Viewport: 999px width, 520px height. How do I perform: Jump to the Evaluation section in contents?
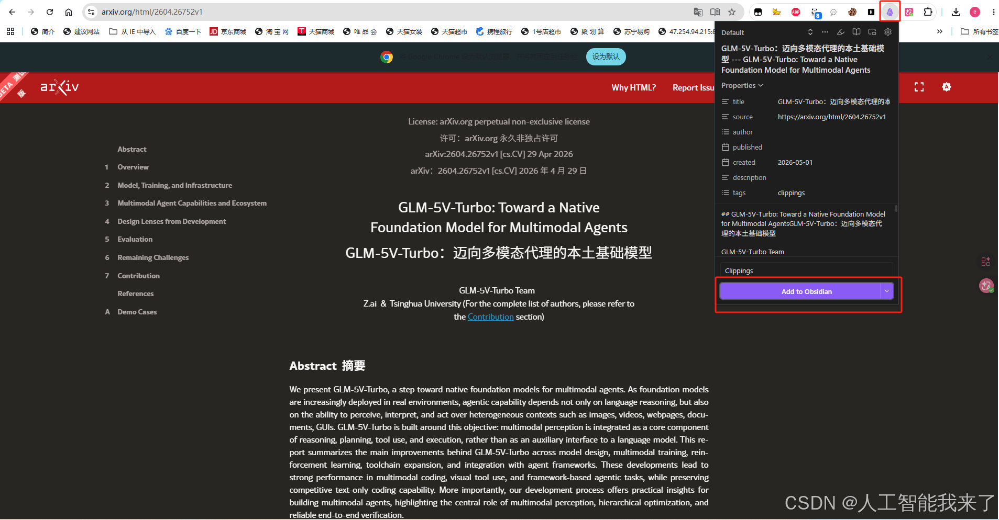135,239
